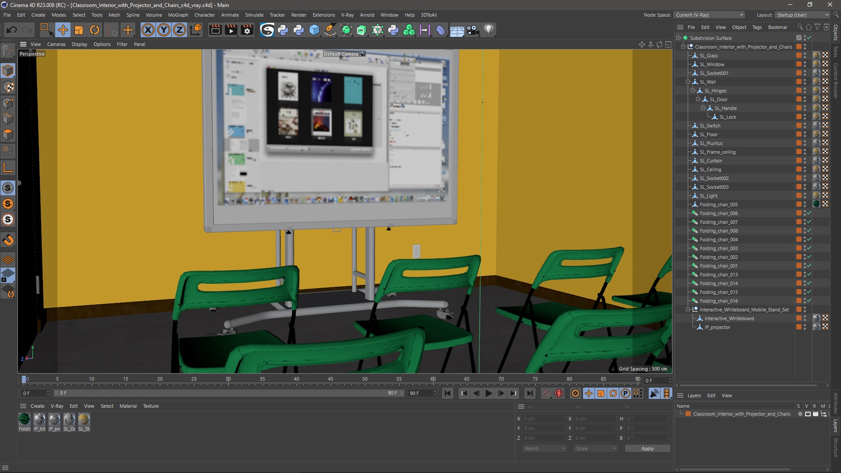841x473 pixels.
Task: Toggle X-axis lock button
Action: tap(148, 30)
